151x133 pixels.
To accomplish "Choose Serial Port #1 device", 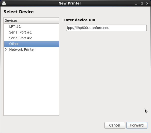I will pyautogui.click(x=20, y=32).
